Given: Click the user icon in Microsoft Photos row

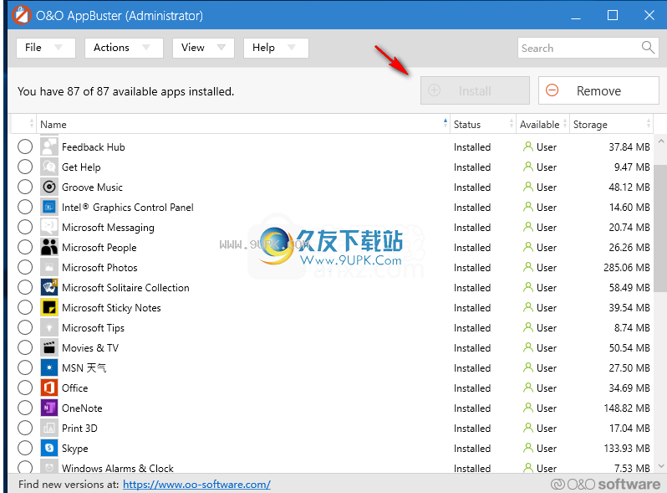Looking at the screenshot, I should coord(528,267).
